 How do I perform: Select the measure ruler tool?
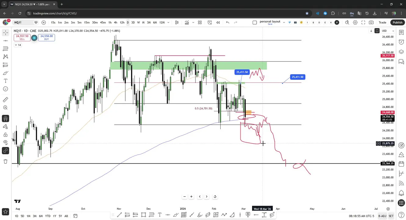(x=5, y=100)
